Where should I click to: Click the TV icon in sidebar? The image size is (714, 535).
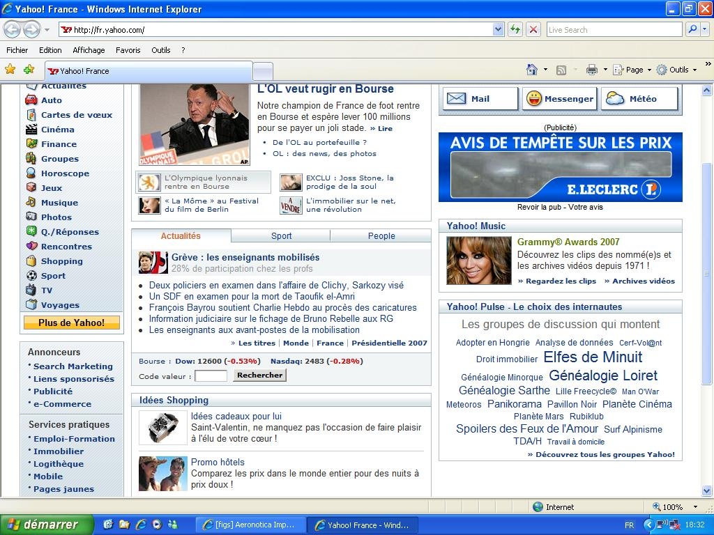click(31, 290)
